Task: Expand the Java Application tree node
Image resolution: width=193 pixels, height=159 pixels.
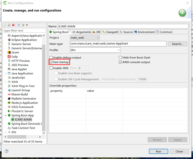Action: click(6, 73)
